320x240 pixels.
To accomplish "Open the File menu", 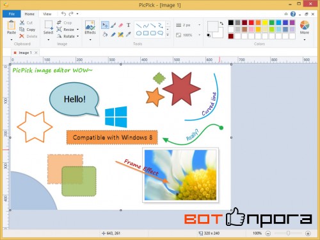I will coord(12,14).
